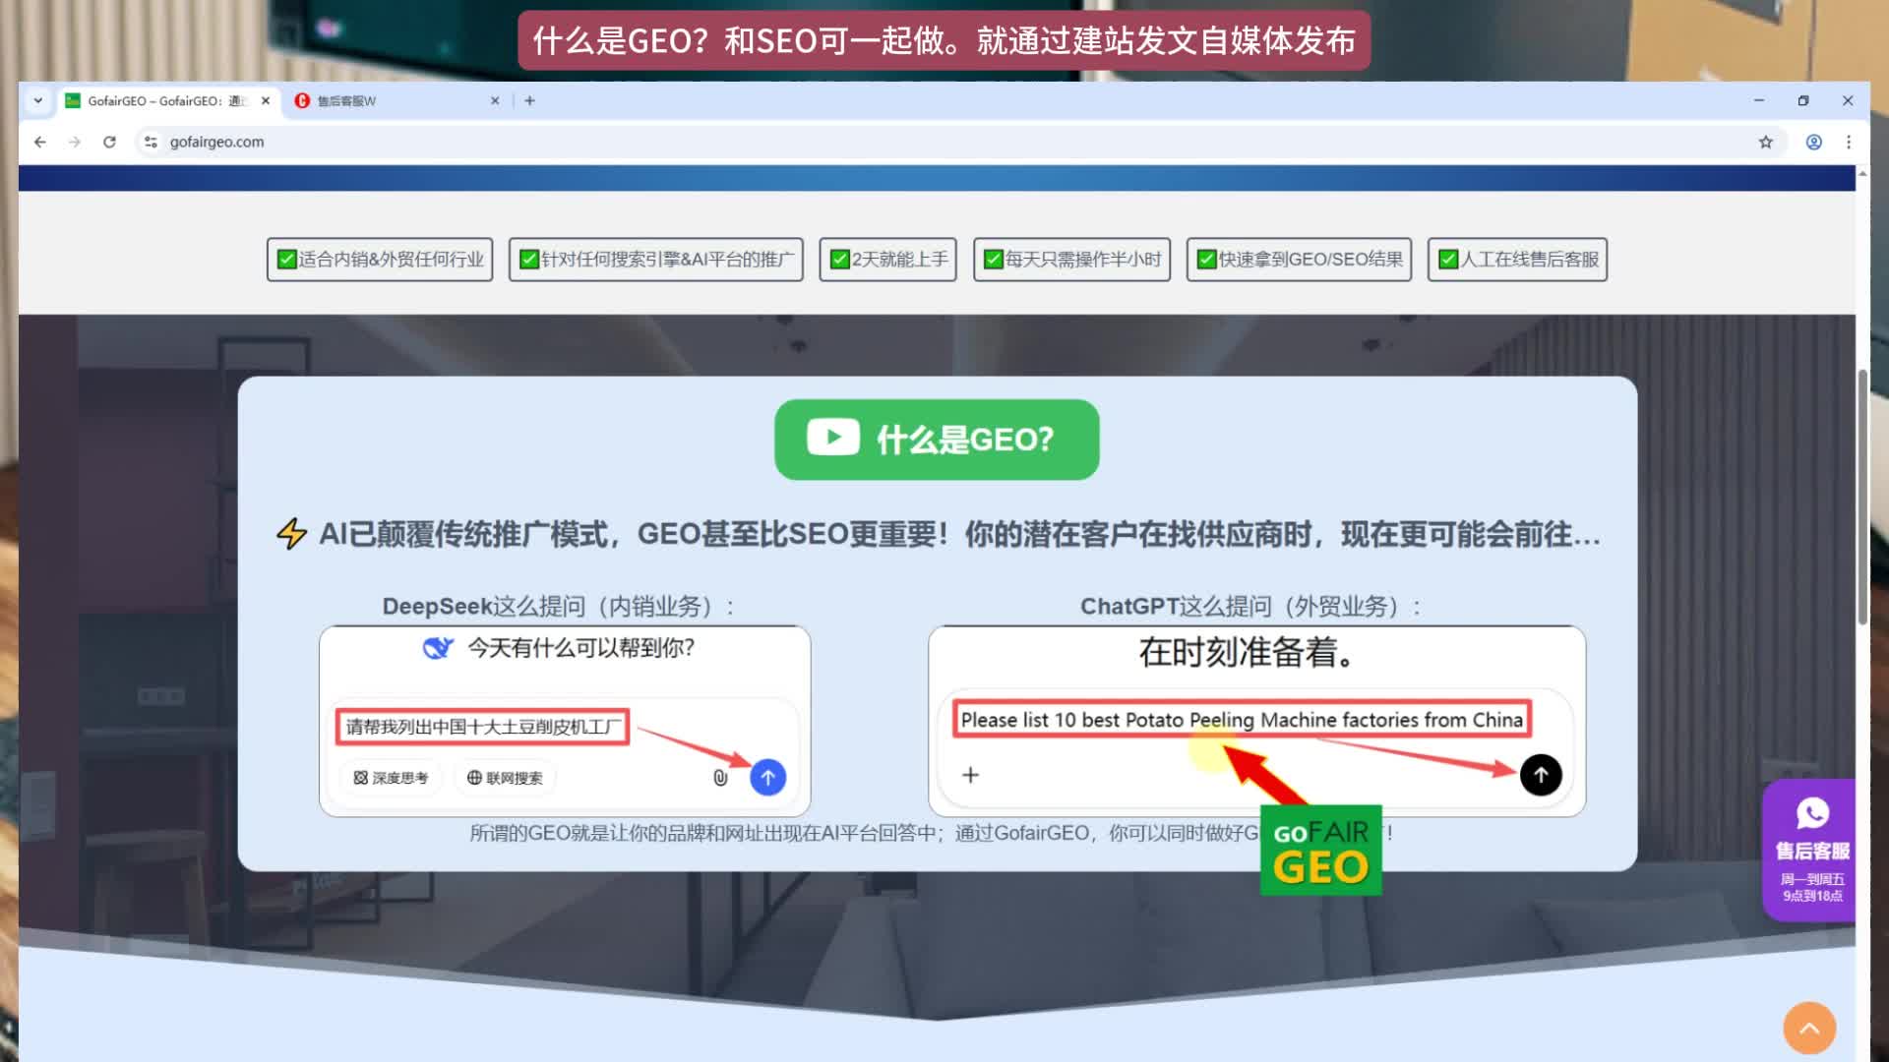1889x1062 pixels.
Task: Click the paperclip attachment icon in DeepSeek box
Action: (x=720, y=778)
